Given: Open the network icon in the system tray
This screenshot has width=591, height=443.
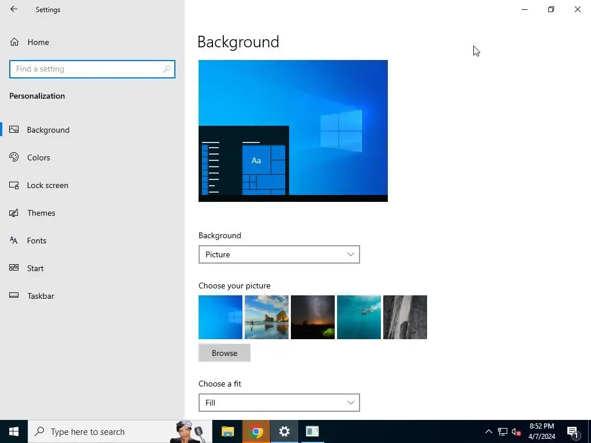Looking at the screenshot, I should 503,431.
